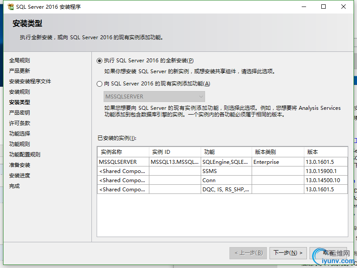357x268 pixels.
Task: Choose add features to existing instance option
Action: [x=153, y=84]
